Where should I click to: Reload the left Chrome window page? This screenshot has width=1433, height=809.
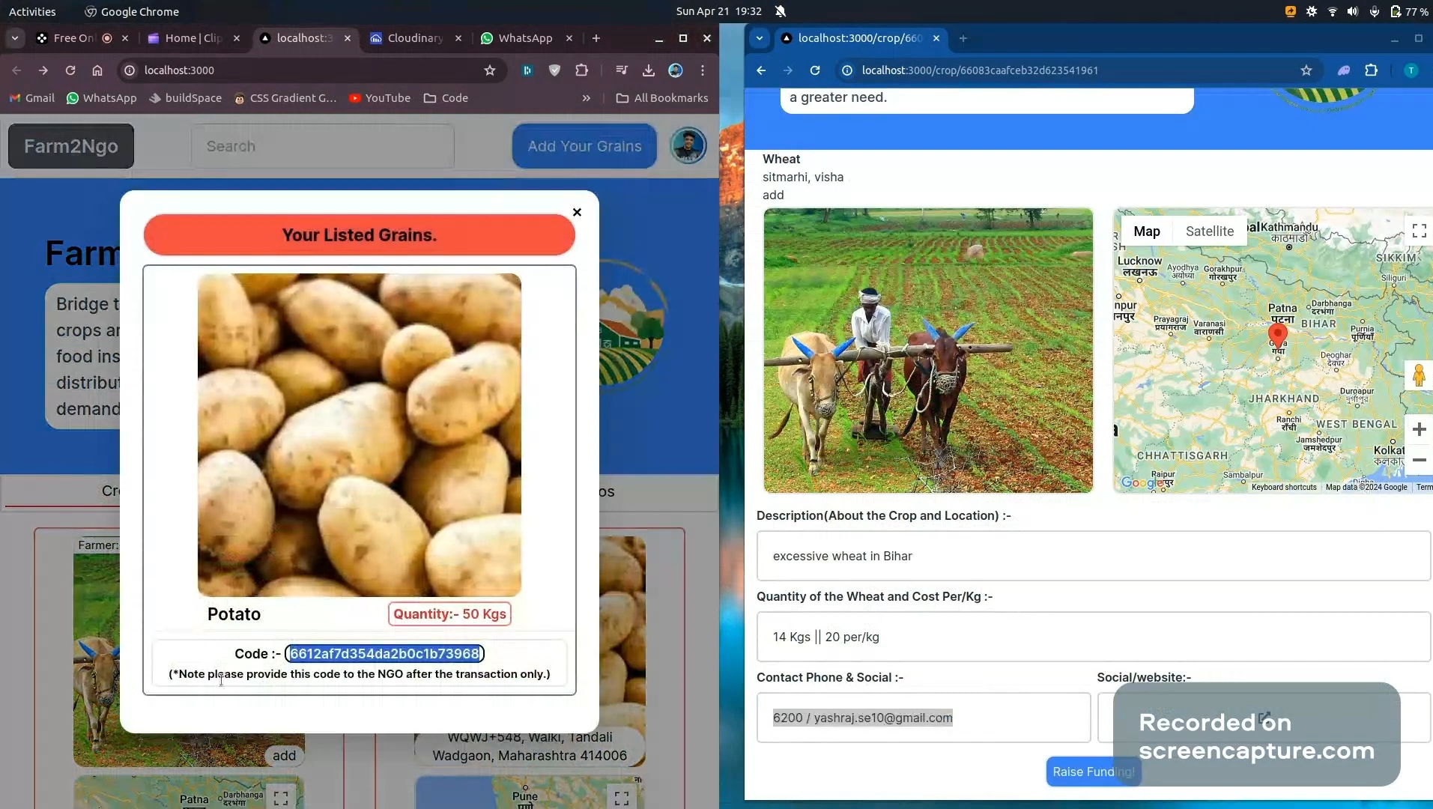[70, 70]
